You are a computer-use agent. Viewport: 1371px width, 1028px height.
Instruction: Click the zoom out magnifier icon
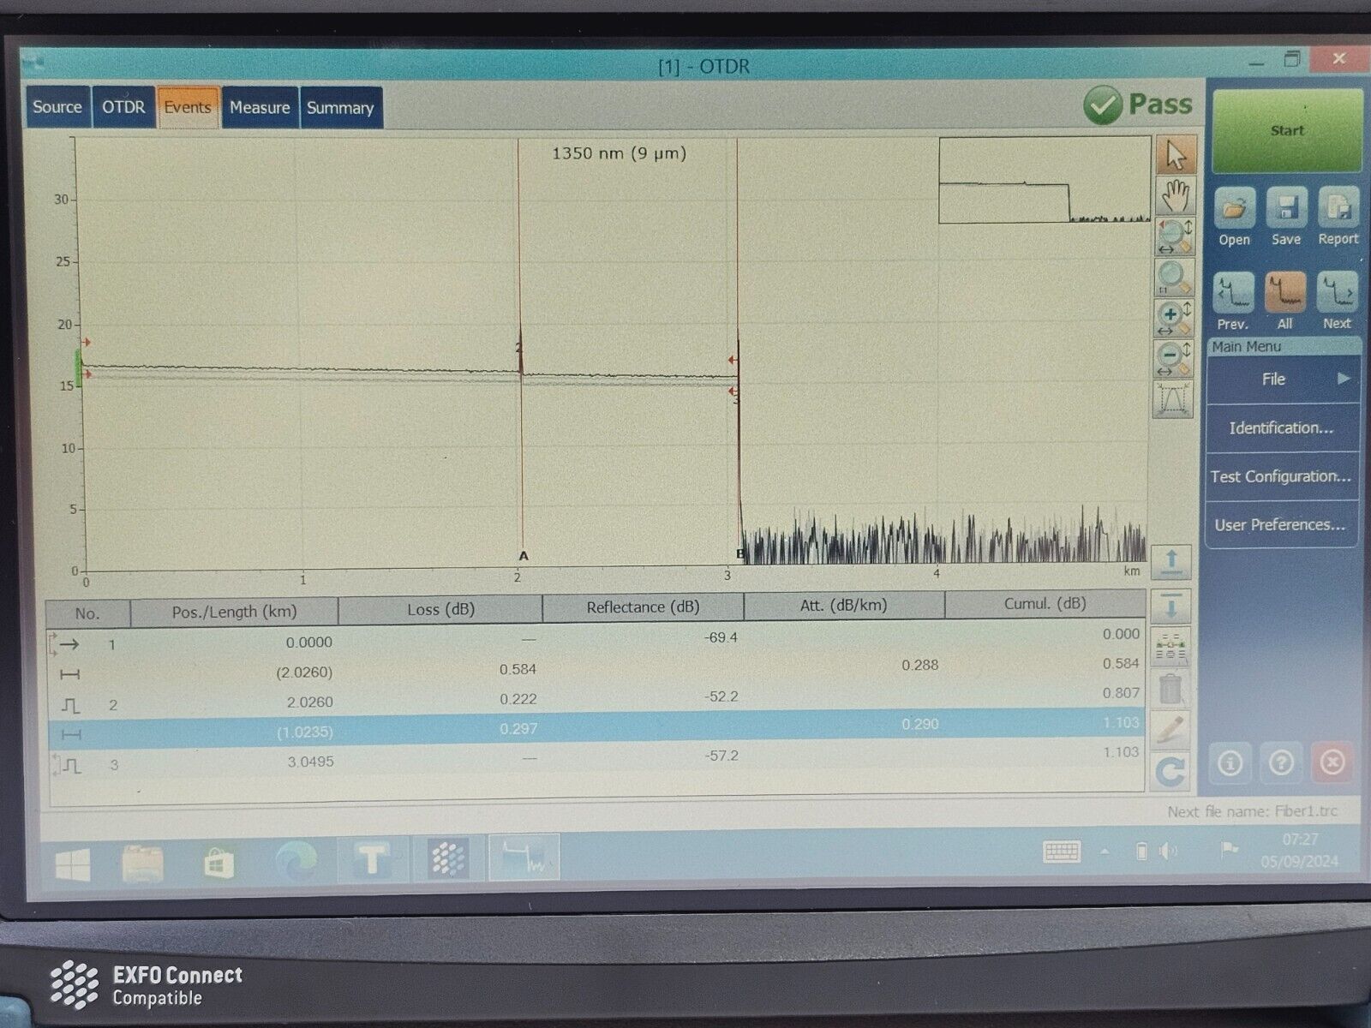click(x=1173, y=359)
